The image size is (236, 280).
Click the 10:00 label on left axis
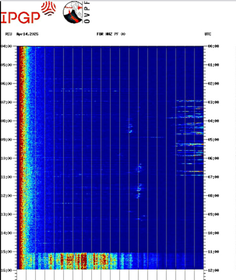[x=8, y=158]
